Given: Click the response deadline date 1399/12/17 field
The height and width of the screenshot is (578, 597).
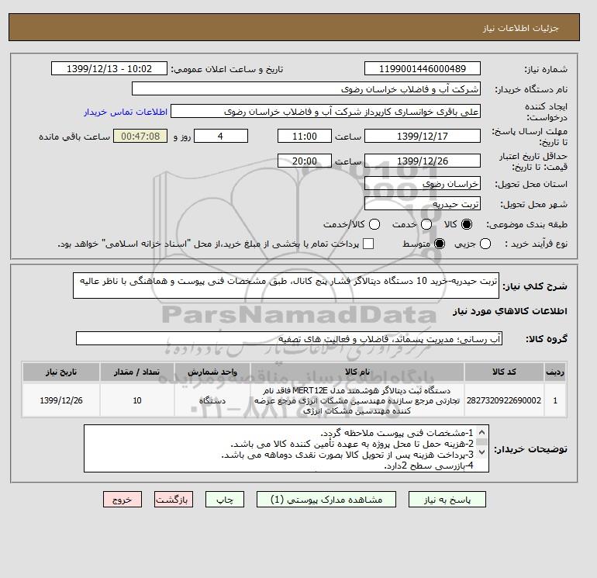Looking at the screenshot, I should click(423, 136).
